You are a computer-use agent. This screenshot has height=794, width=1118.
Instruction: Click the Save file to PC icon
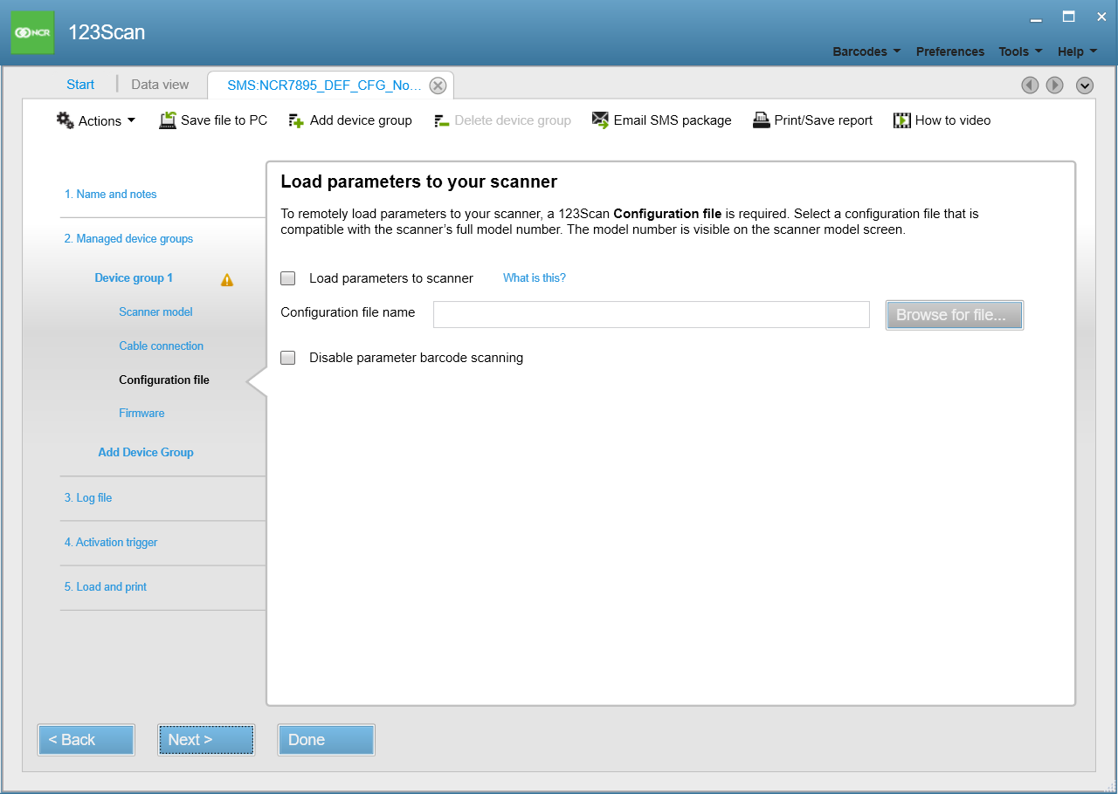[168, 120]
